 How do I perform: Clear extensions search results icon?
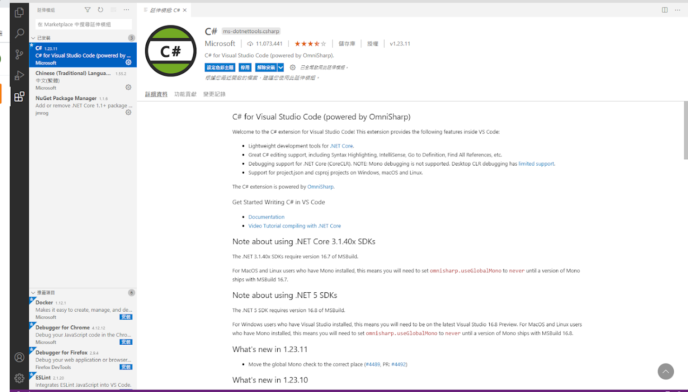tap(114, 10)
